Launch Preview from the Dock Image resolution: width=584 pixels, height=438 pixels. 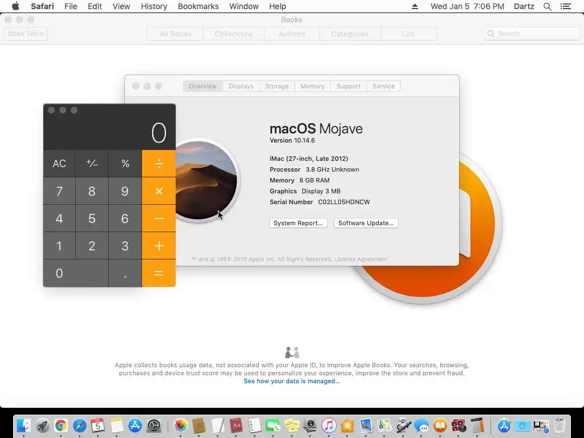point(366,425)
